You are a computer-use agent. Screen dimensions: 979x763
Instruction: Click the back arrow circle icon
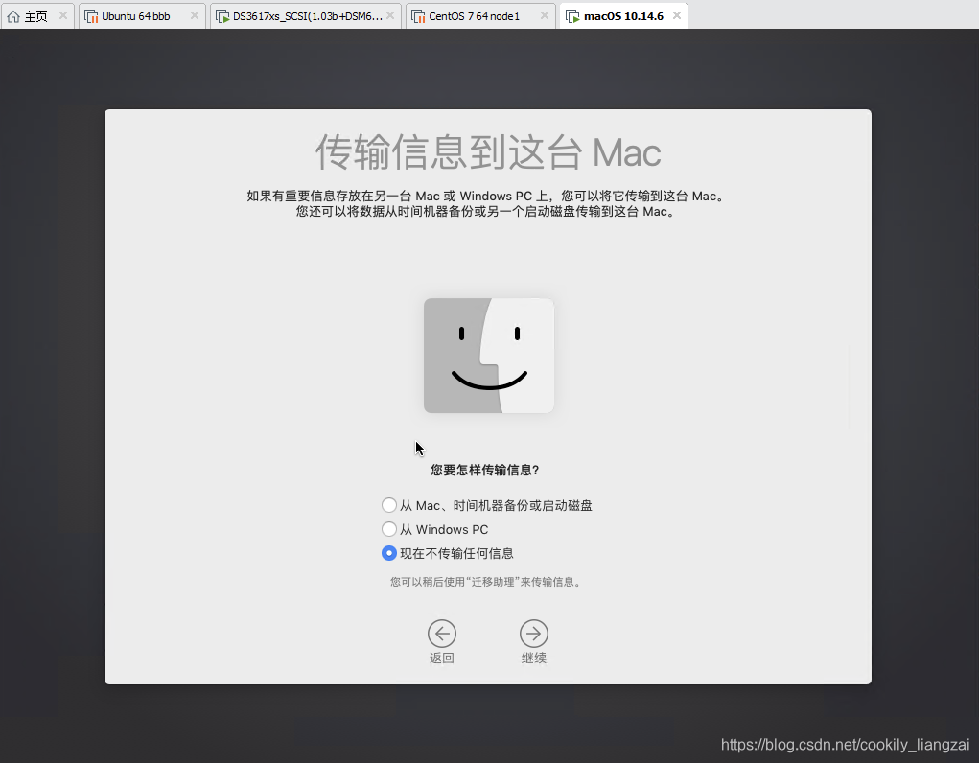pyautogui.click(x=441, y=634)
